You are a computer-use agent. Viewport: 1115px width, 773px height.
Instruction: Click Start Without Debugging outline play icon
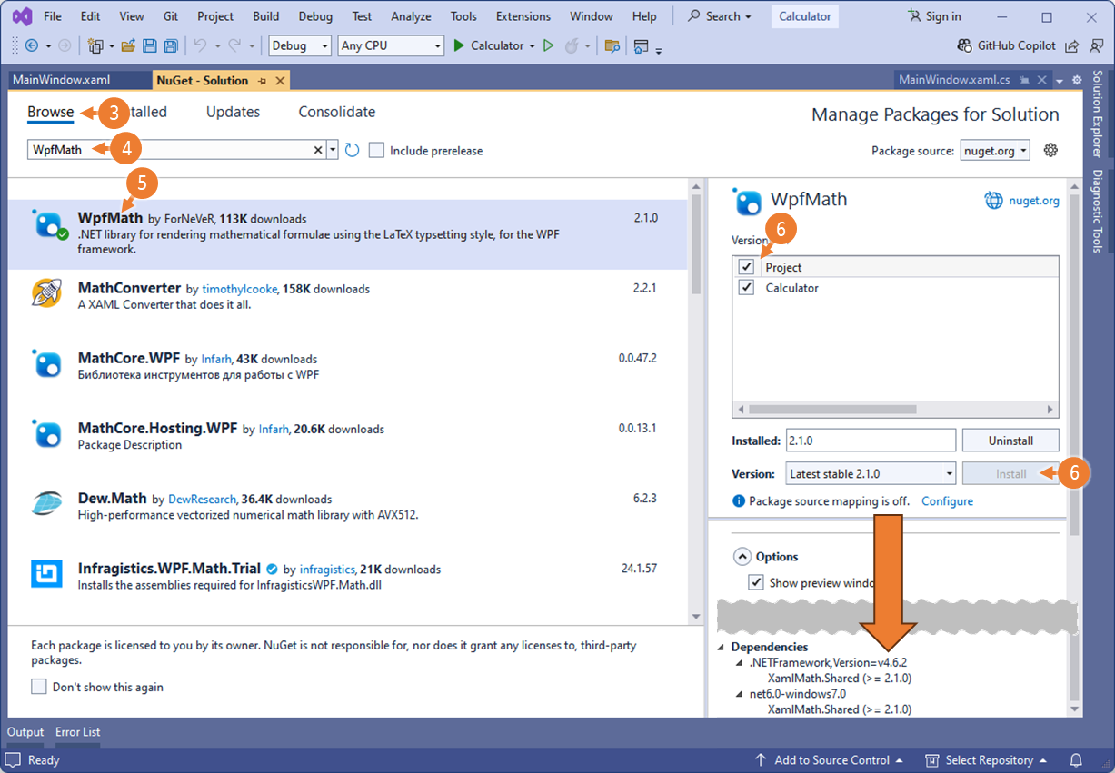548,45
